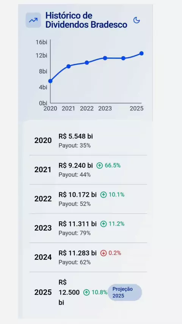Image resolution: width=182 pixels, height=324 pixels.
Task: Click the trending chart icon beside the title
Action: (x=33, y=20)
